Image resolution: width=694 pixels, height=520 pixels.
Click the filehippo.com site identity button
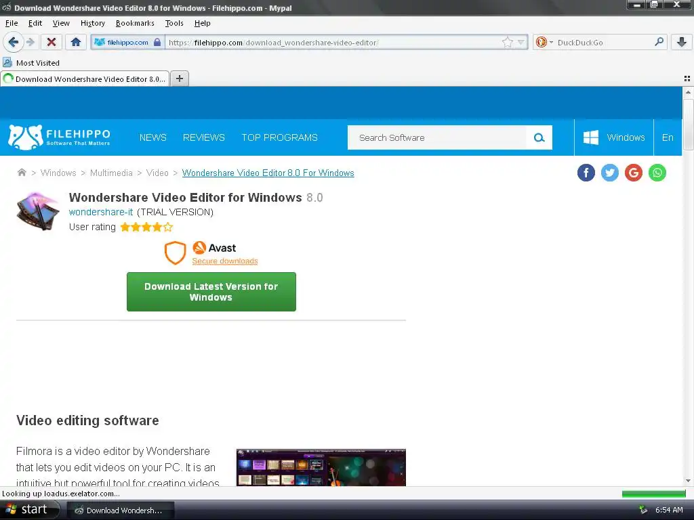(x=127, y=43)
